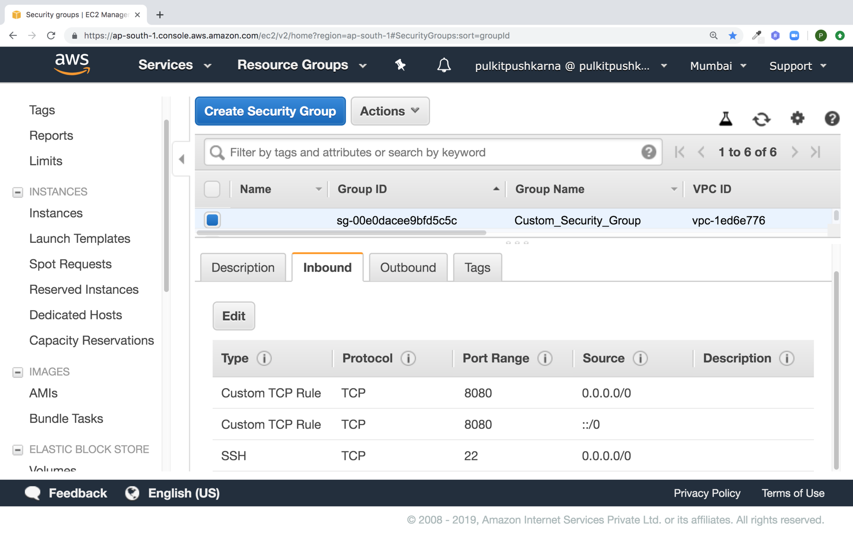Collapse the INSTANCES sidebar section
Image resolution: width=853 pixels, height=533 pixels.
pyautogui.click(x=17, y=192)
